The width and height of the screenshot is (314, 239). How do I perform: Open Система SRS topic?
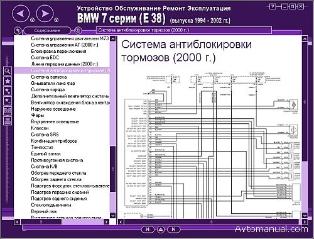point(45,135)
